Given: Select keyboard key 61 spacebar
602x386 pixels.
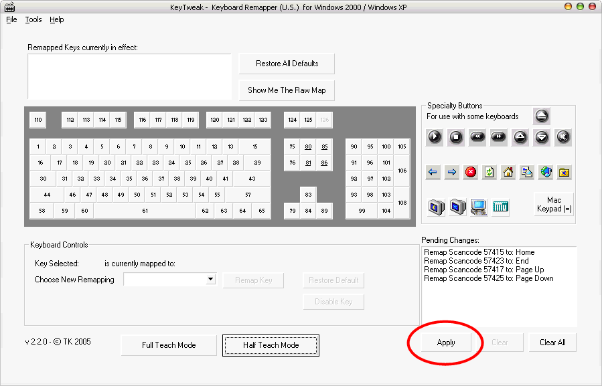Looking at the screenshot, I should [145, 211].
